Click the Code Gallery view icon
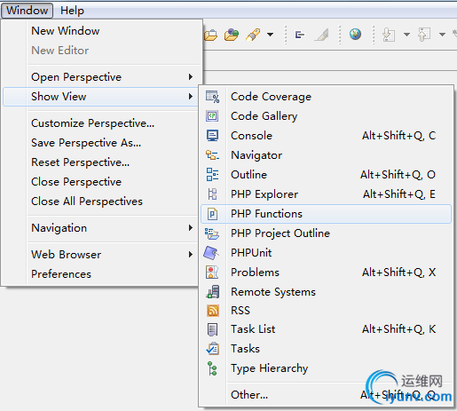 tap(212, 116)
